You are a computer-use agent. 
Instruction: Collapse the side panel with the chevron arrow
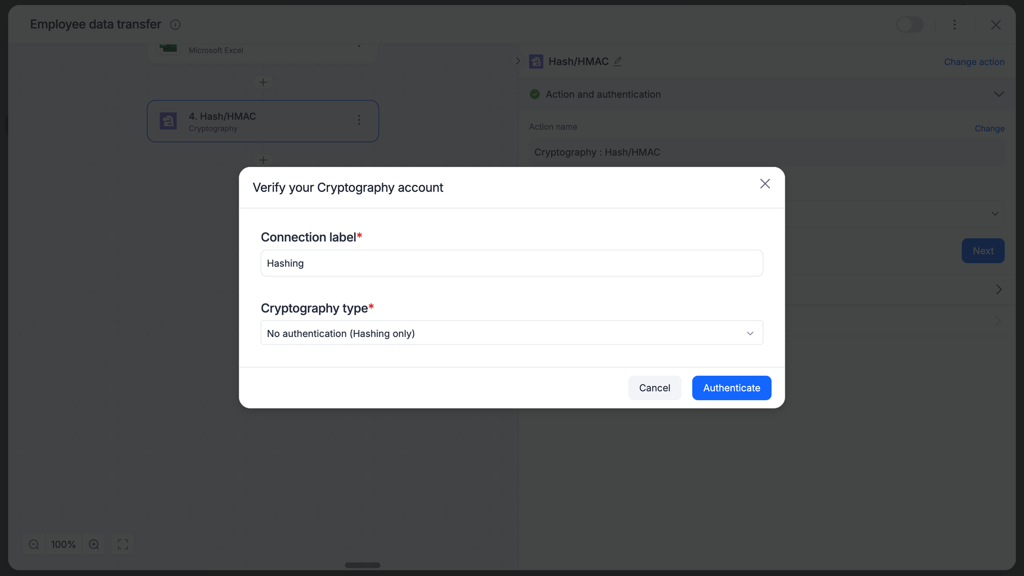point(517,61)
